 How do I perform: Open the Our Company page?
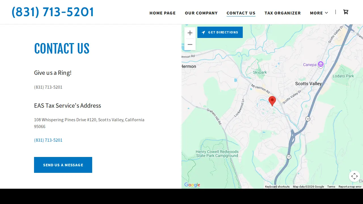pyautogui.click(x=201, y=13)
